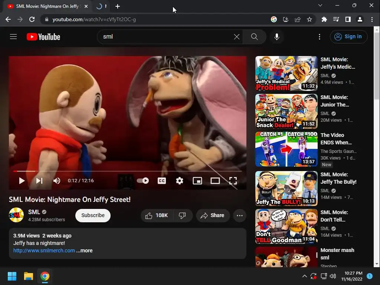This screenshot has height=285, width=380.
Task: Open the notification center badge
Action: coord(370,276)
